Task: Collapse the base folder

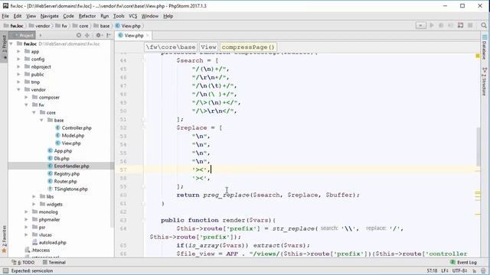Action: tap(41, 120)
